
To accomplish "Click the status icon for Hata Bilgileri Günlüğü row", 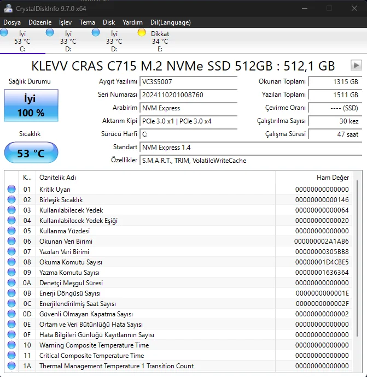I will (11, 334).
